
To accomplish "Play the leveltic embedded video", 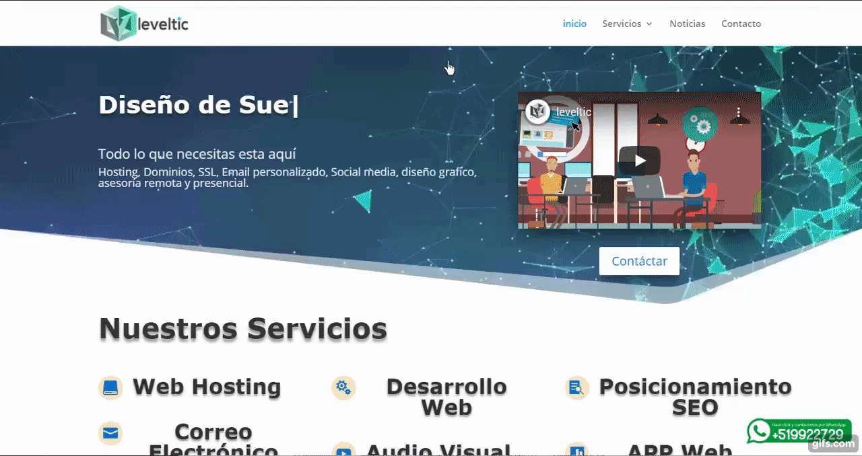I will click(x=639, y=160).
